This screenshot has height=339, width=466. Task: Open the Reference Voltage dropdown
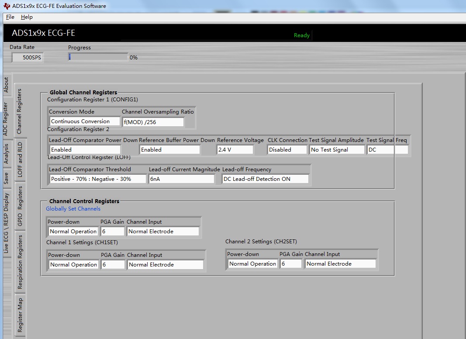pos(235,149)
